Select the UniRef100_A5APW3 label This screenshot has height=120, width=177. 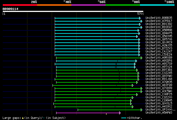tap(159, 113)
